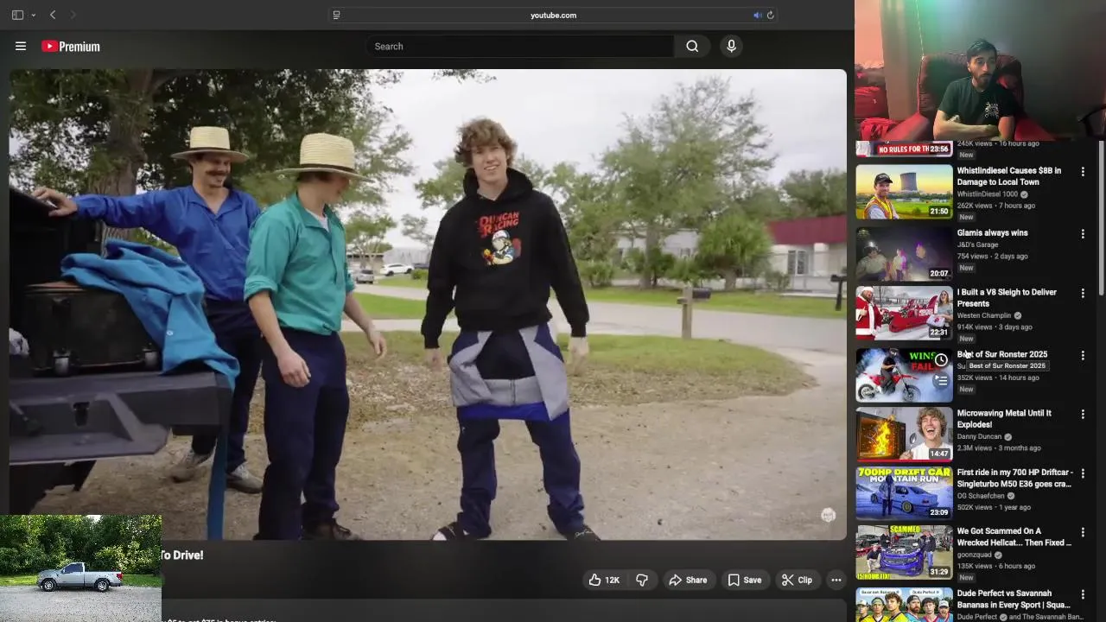The height and width of the screenshot is (622, 1106).
Task: Open title 'Microwaving Metal Until It Explodes!'
Action: pos(1004,419)
